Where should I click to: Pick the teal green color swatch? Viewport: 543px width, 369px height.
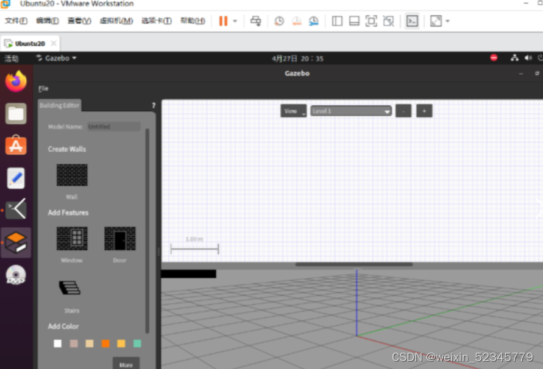[137, 343]
